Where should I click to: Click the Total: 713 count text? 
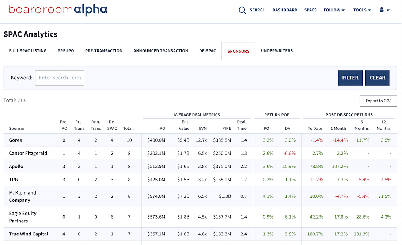(15, 101)
